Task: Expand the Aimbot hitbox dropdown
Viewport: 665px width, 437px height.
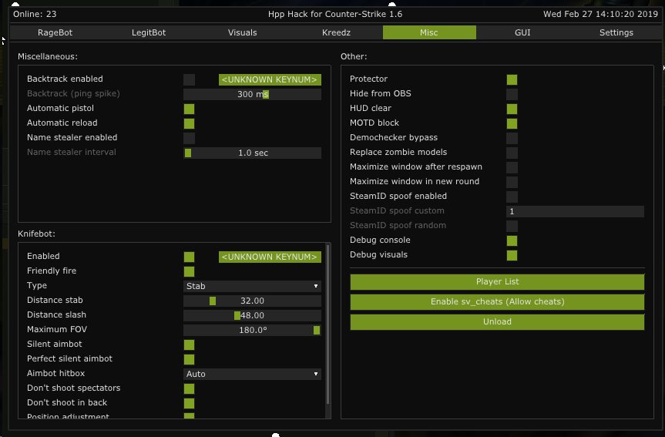Action: (x=252, y=374)
